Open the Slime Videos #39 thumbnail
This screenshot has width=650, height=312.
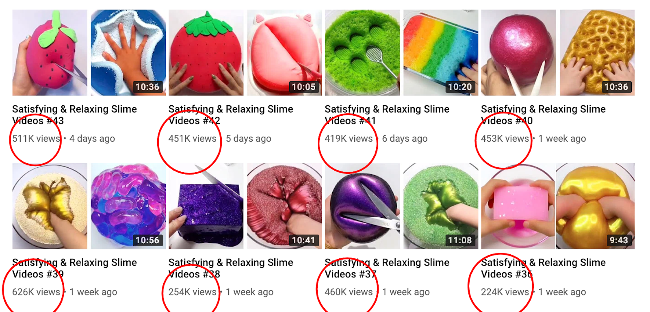coord(89,206)
